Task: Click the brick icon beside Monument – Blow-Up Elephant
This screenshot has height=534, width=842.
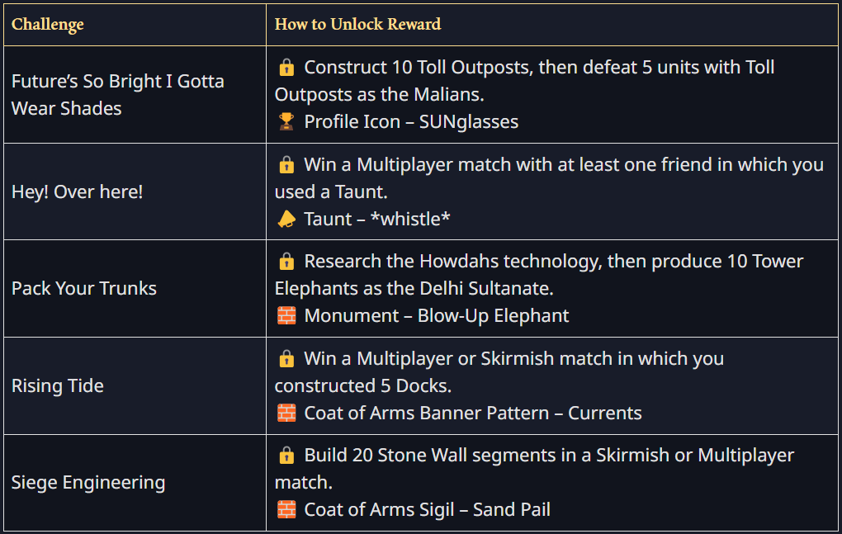Action: 286,316
